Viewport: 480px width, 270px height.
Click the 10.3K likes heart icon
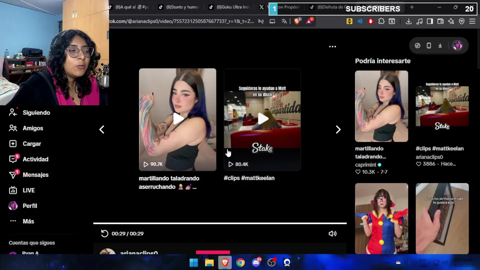click(x=358, y=172)
